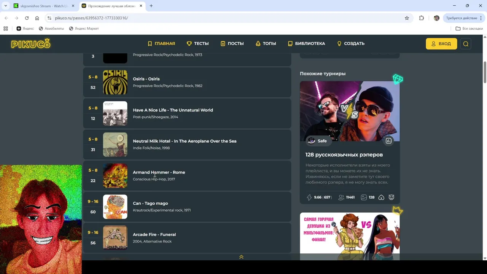This screenshot has width=487, height=274.
Task: Click the participants icon next to 11461
Action: click(x=341, y=198)
